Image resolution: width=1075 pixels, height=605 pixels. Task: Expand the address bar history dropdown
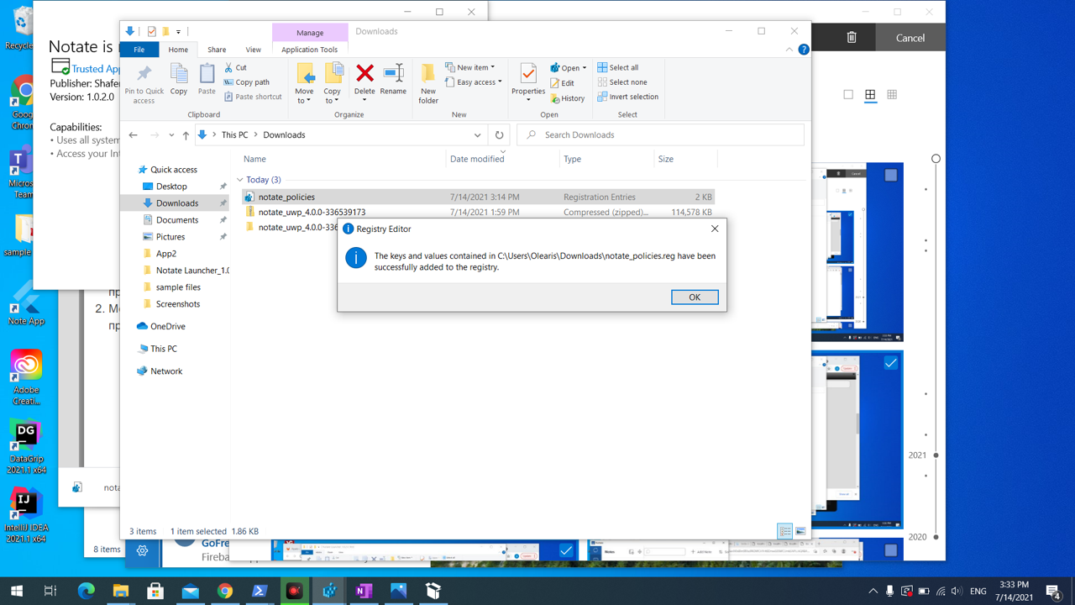point(477,135)
